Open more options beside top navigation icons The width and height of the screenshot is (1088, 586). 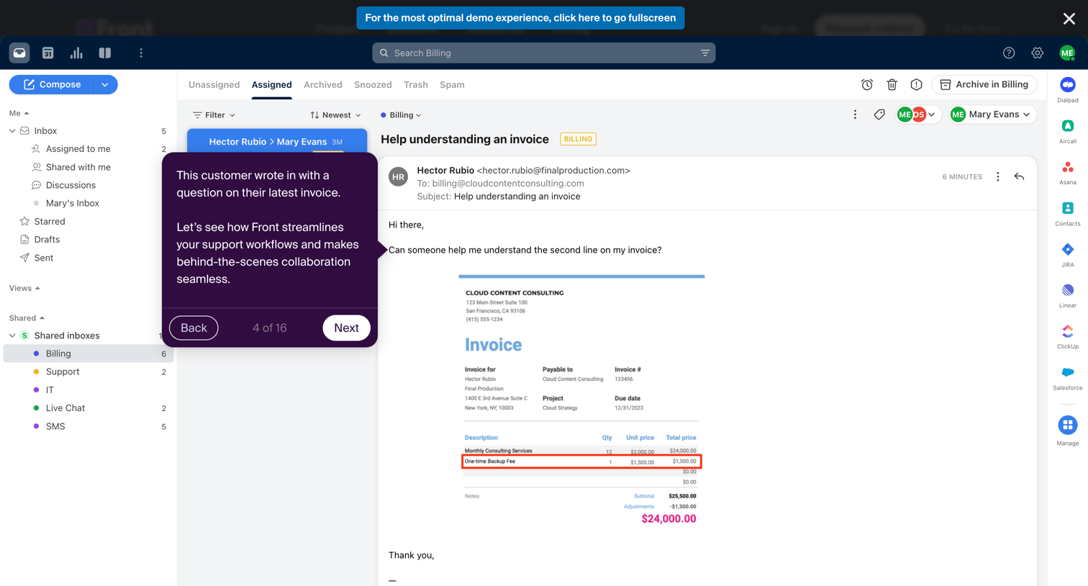[141, 53]
